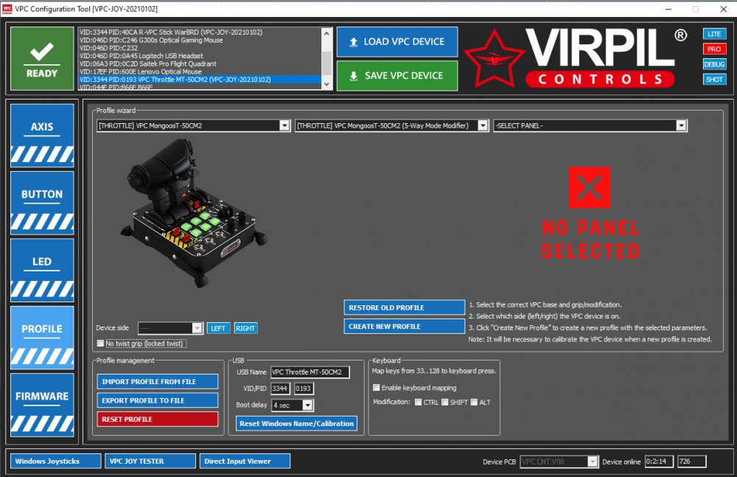Open the FIRMWARE tab
The image size is (737, 477).
42,405
